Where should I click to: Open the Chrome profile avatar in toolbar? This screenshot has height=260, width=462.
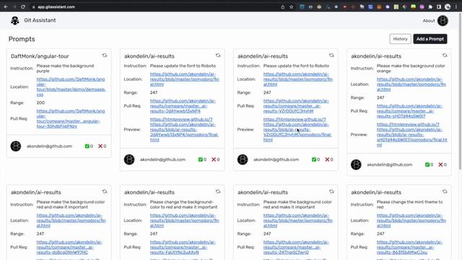(448, 6)
